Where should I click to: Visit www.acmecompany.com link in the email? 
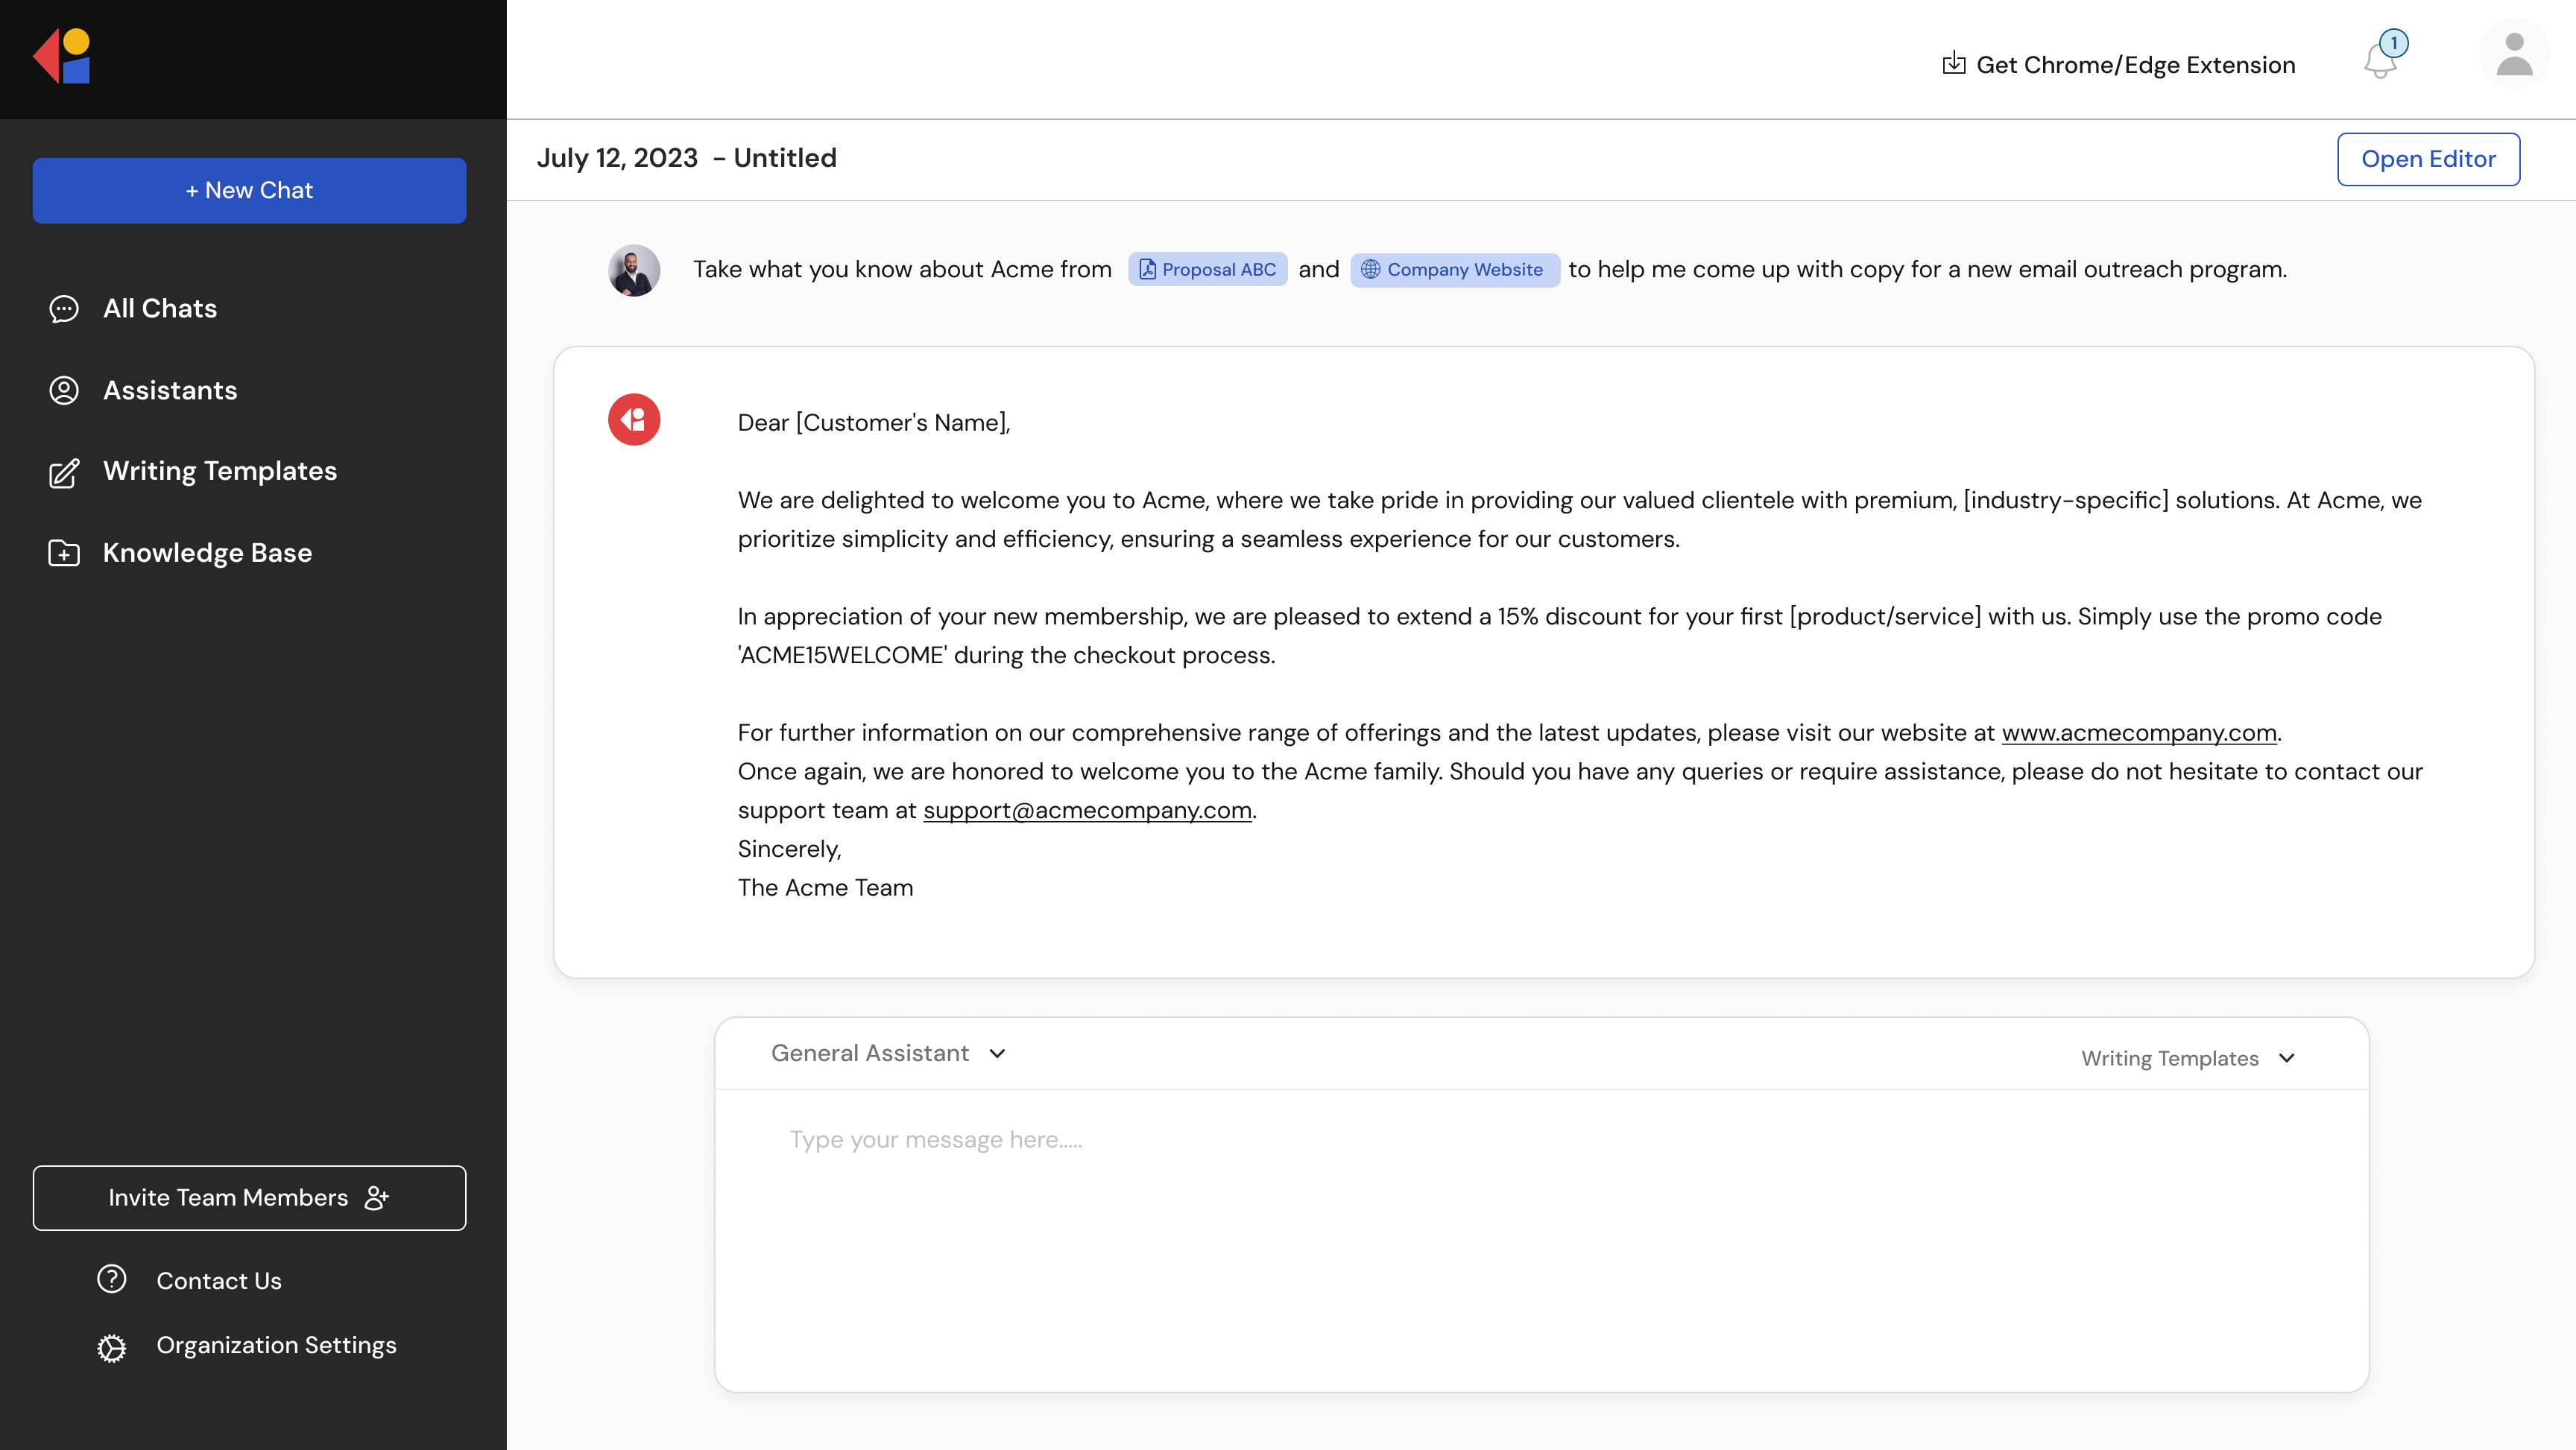point(2138,732)
